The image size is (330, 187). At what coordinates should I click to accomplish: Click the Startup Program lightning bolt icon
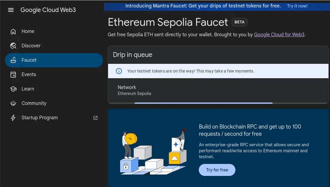[x=13, y=118]
